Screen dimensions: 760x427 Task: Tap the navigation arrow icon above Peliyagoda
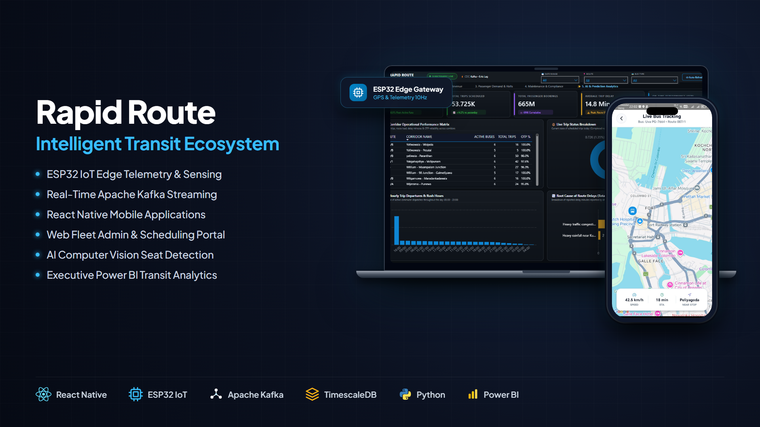[690, 295]
